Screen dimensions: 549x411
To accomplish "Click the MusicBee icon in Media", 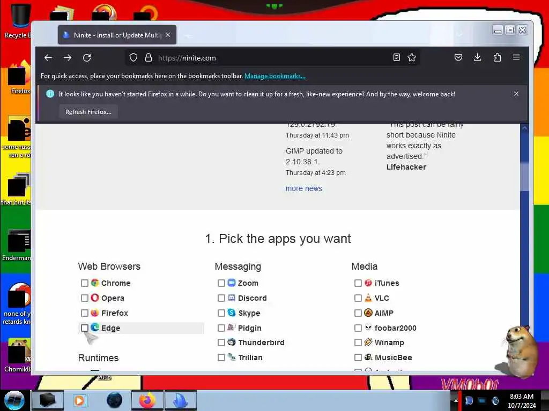I will pyautogui.click(x=368, y=357).
